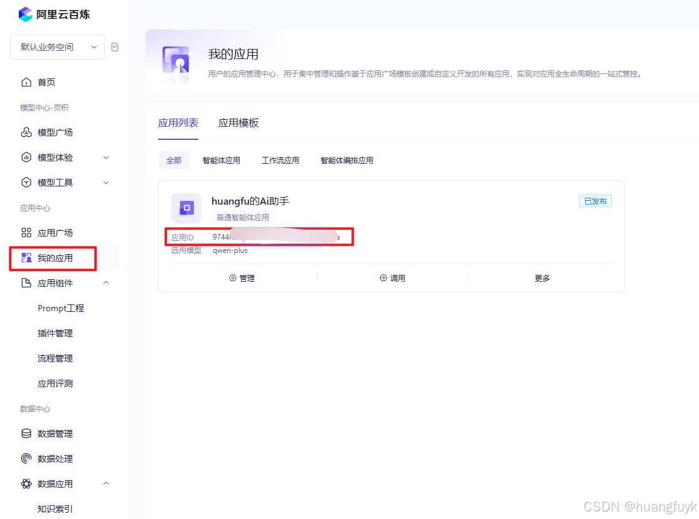Select the 全部 filter
The width and height of the screenshot is (699, 519).
click(x=174, y=160)
